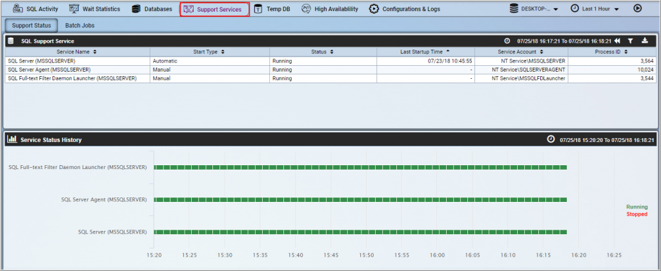The image size is (661, 271).
Task: Select the Support Status sub-tab
Action: pyautogui.click(x=32, y=25)
